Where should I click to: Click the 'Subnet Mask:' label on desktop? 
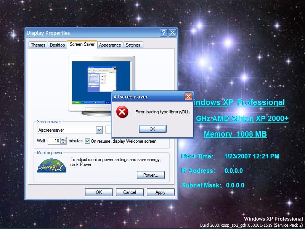pyautogui.click(x=201, y=185)
